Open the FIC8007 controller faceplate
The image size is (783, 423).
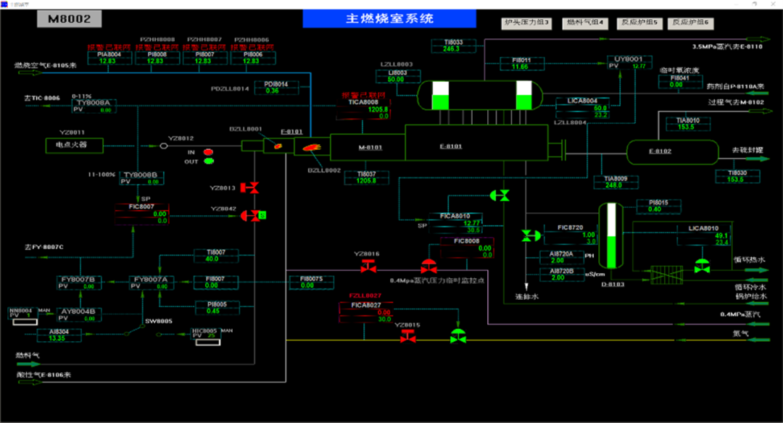[142, 214]
